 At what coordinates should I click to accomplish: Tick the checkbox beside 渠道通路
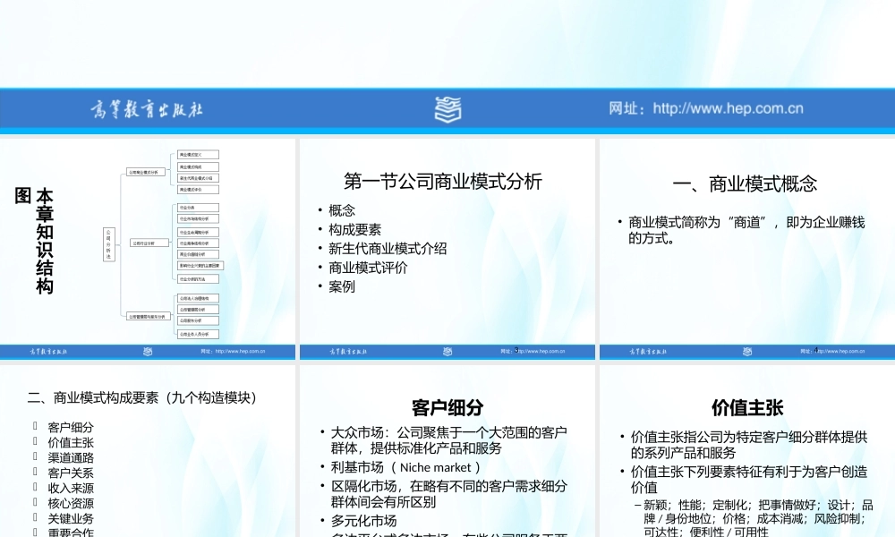point(33,456)
